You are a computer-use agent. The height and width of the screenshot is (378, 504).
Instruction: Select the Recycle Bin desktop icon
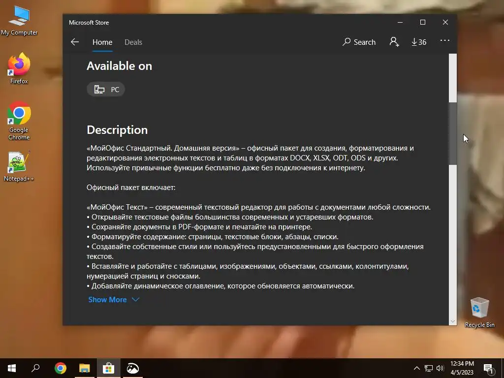479,313
